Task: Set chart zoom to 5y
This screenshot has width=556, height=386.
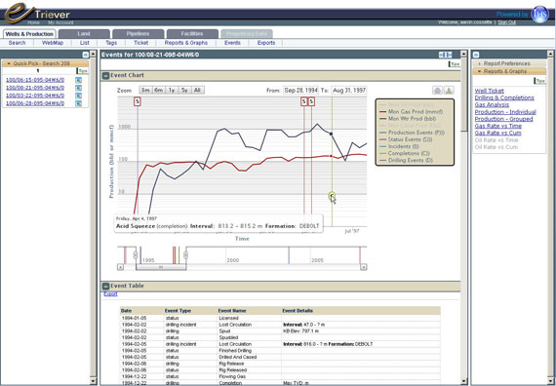Action: [184, 90]
